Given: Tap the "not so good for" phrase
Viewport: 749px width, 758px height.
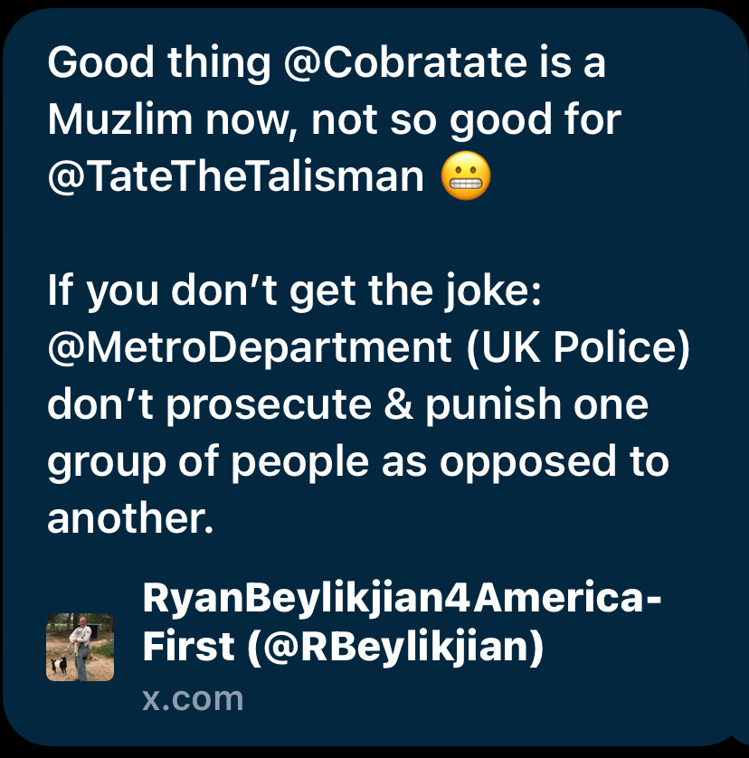Looking at the screenshot, I should [466, 119].
